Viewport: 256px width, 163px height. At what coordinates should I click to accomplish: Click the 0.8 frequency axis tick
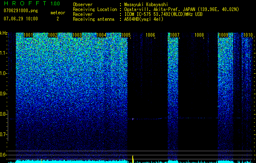(x=4, y=114)
